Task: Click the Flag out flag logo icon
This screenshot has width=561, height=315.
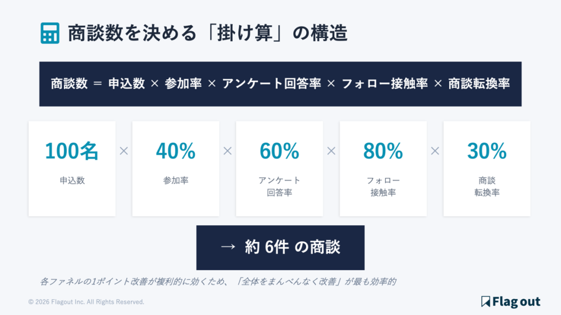Action: tap(485, 301)
